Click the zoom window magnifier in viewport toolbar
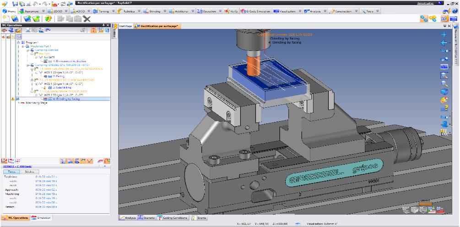The height and width of the screenshot is (227, 460). point(444,76)
